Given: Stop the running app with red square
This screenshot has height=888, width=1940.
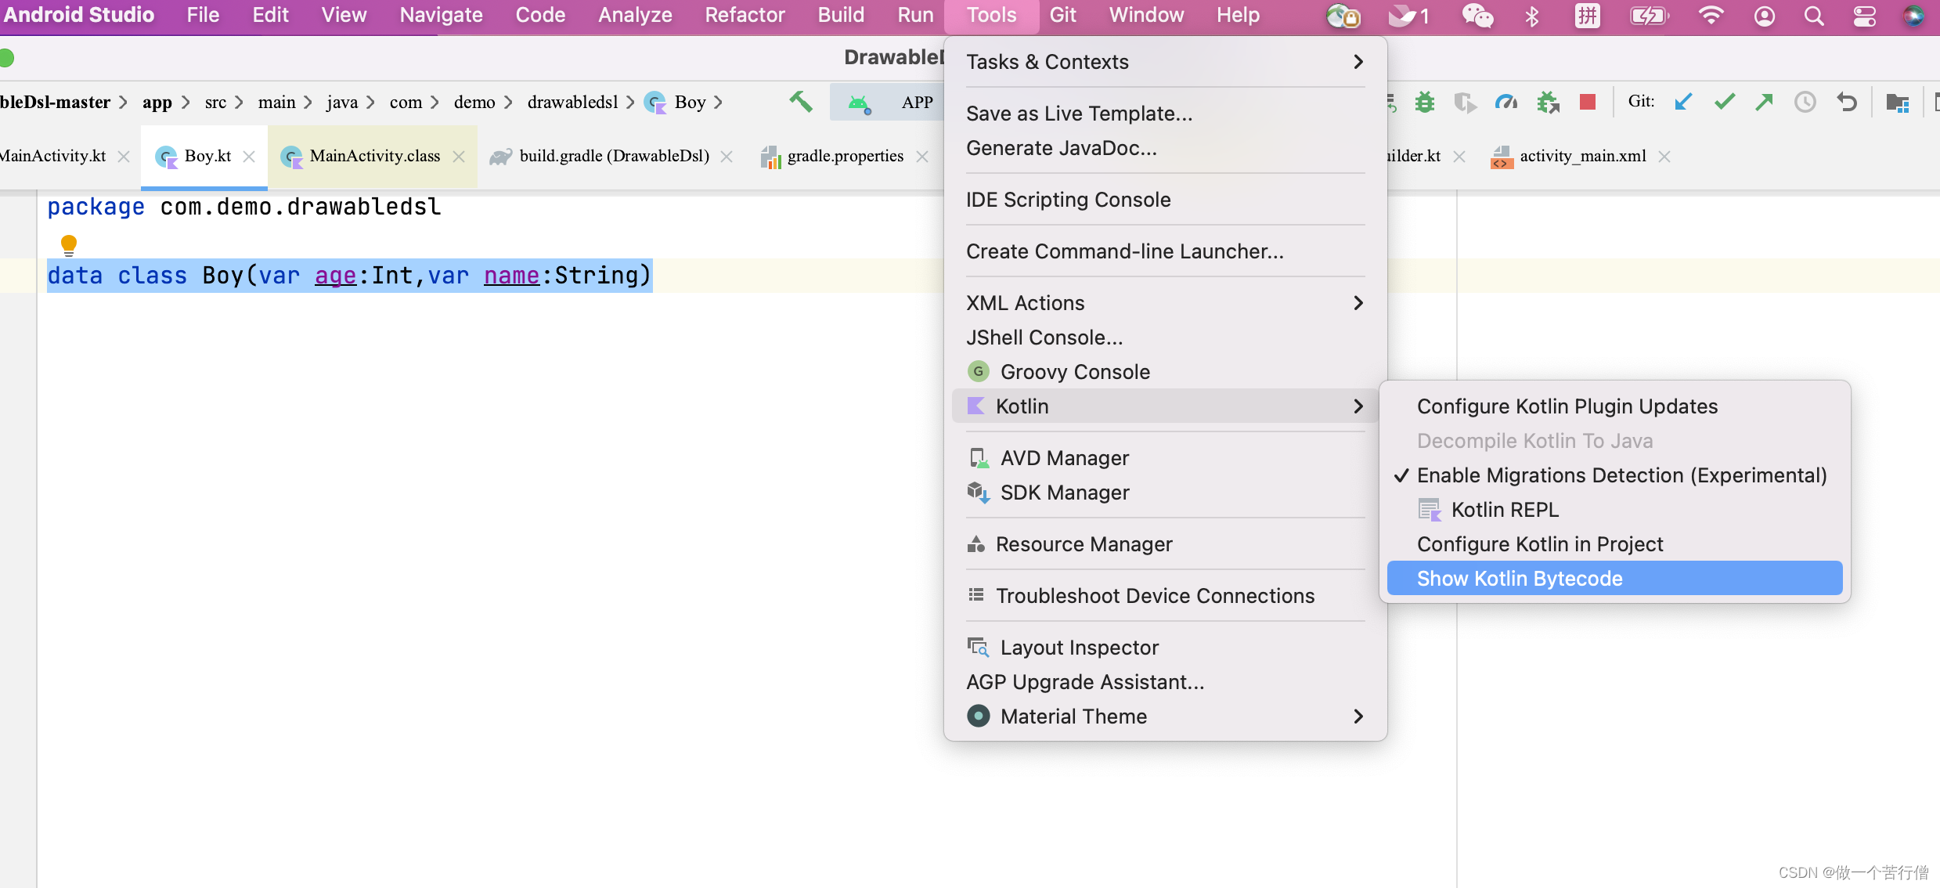Looking at the screenshot, I should pyautogui.click(x=1587, y=102).
